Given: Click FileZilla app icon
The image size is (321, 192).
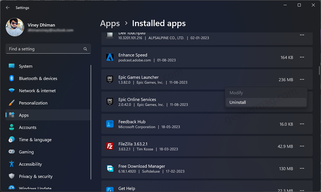Looking at the screenshot, I should (x=110, y=146).
